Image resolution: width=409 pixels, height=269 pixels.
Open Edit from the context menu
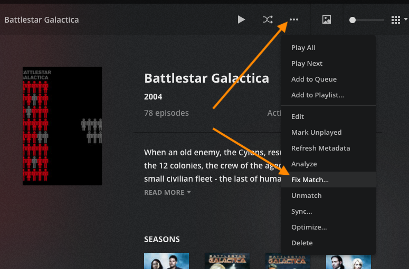(x=328, y=116)
